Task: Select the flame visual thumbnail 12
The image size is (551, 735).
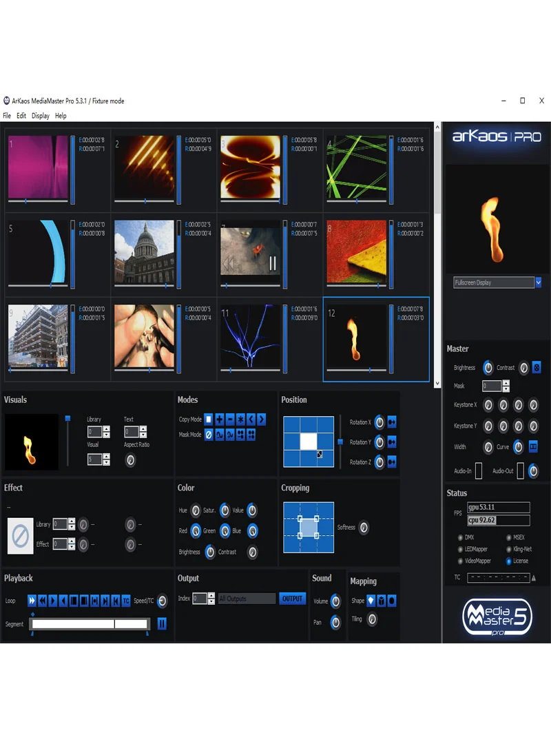Action: [355, 338]
